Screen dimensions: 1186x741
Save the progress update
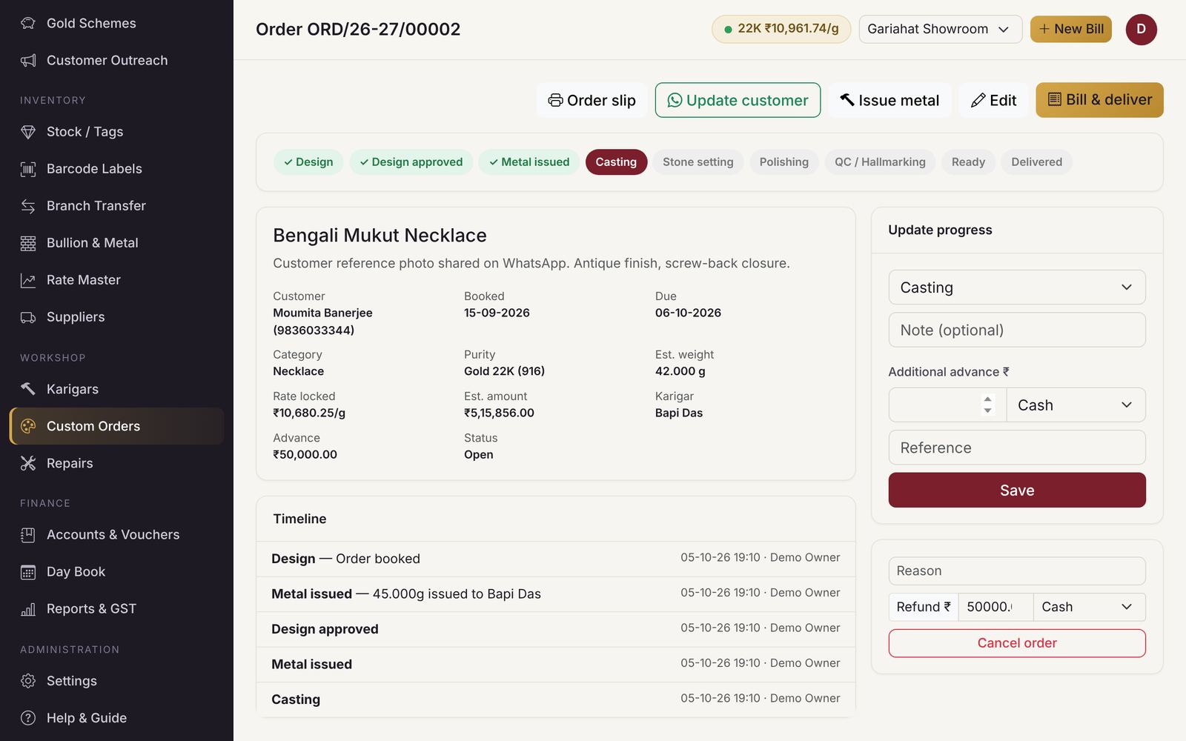[1016, 490]
